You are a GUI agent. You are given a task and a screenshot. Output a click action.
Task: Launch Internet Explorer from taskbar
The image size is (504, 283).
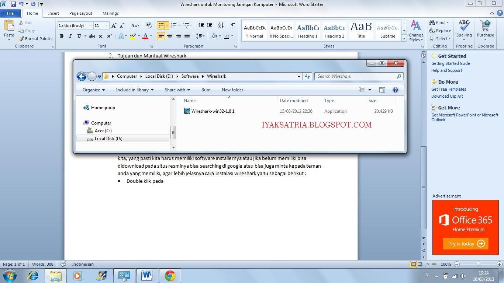[33, 276]
